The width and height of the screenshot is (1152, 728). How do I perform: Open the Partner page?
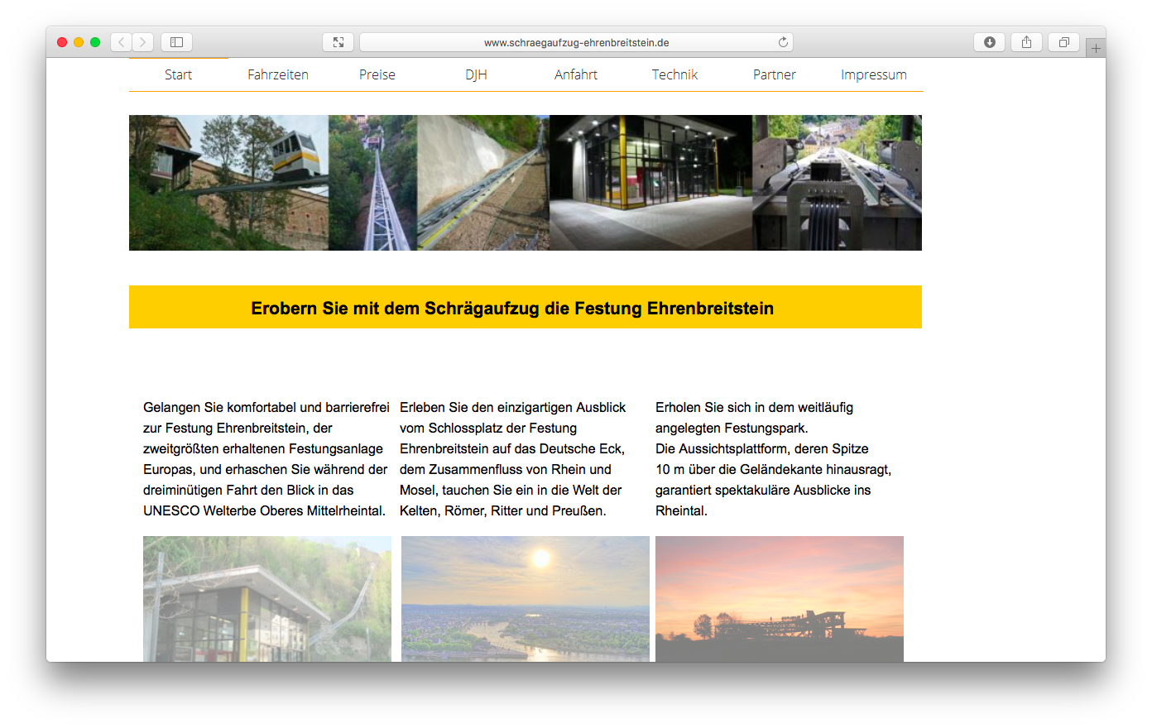click(x=775, y=74)
